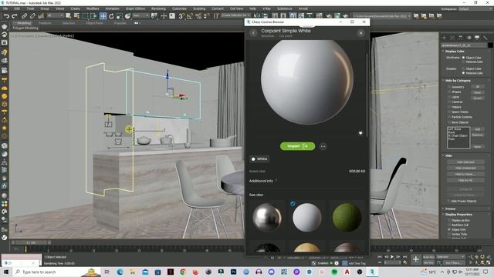494x277 pixels.
Task: Jump to the start of animation
Action: (x=380, y=257)
